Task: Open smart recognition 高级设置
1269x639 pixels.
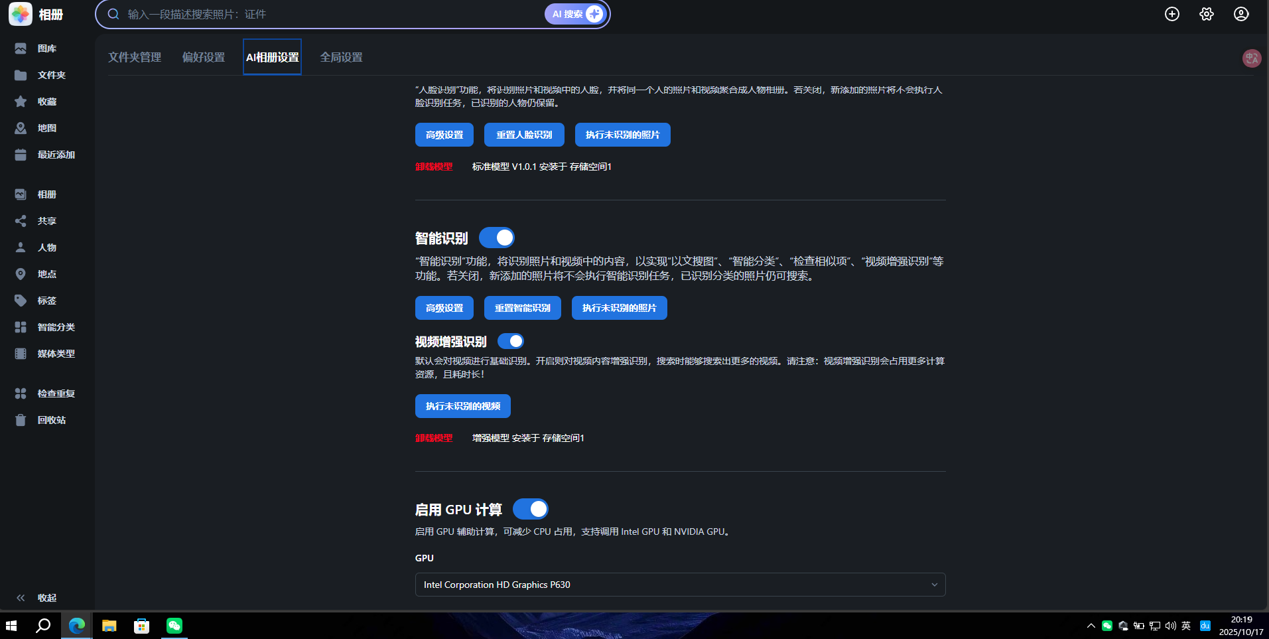Action: [x=444, y=308]
